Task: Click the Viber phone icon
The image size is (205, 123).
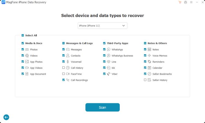Action: [109, 74]
